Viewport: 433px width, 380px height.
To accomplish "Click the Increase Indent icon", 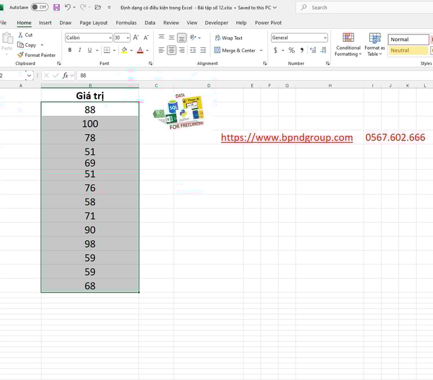I will click(203, 50).
